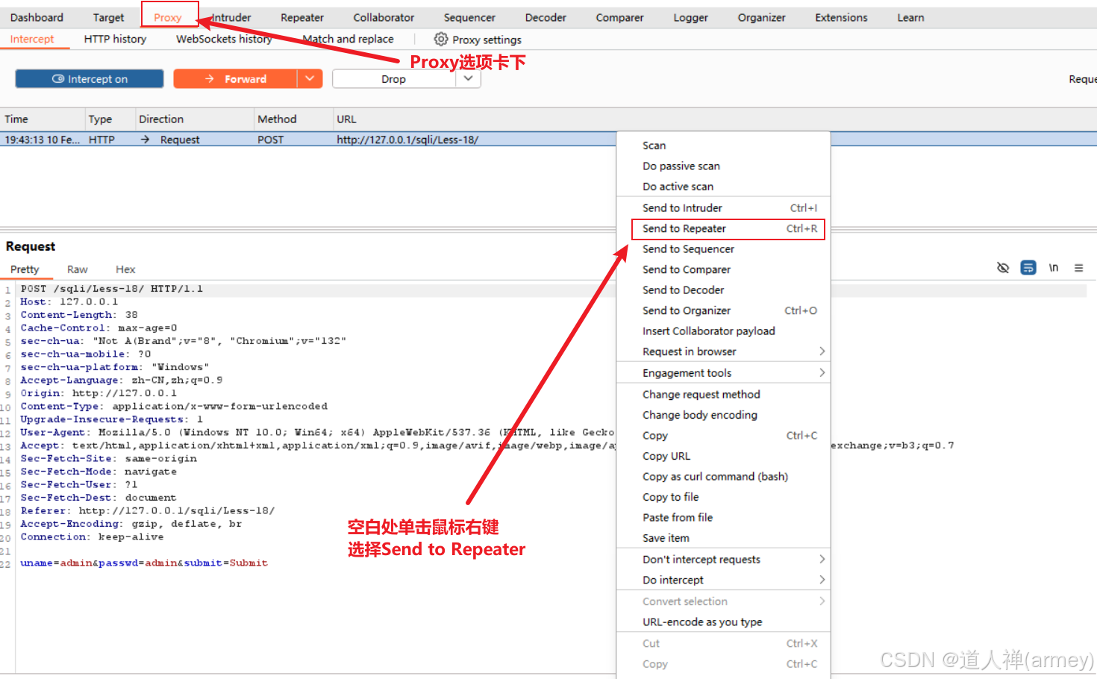Image resolution: width=1097 pixels, height=679 pixels.
Task: Sort table by Direction column header
Action: (x=194, y=119)
